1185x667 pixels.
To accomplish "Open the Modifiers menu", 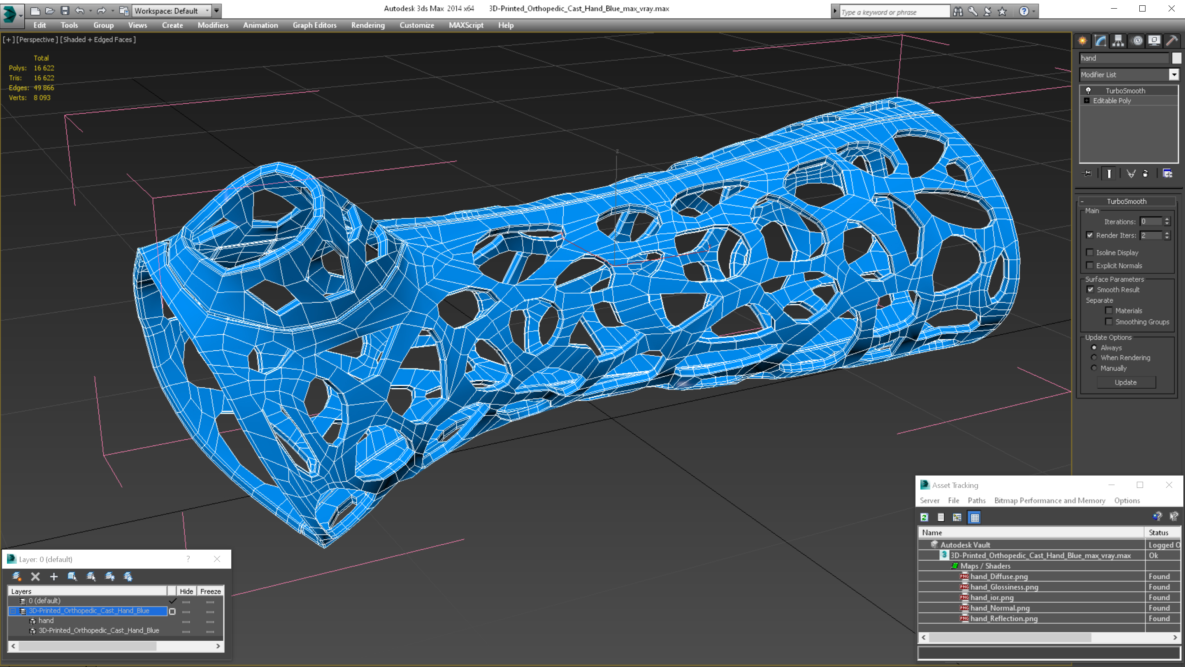I will click(x=213, y=25).
